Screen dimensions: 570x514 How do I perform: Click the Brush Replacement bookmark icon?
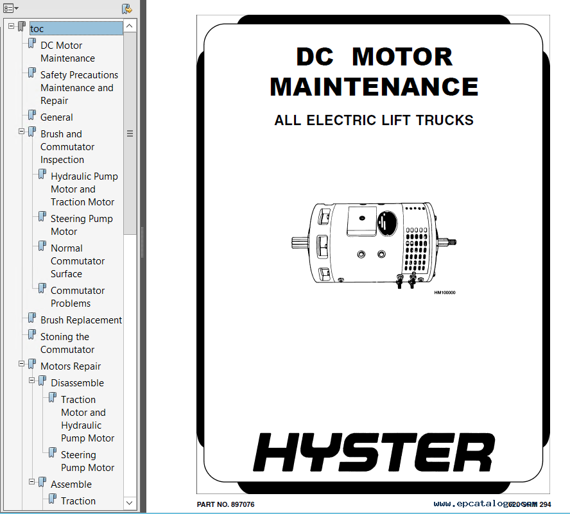32,318
